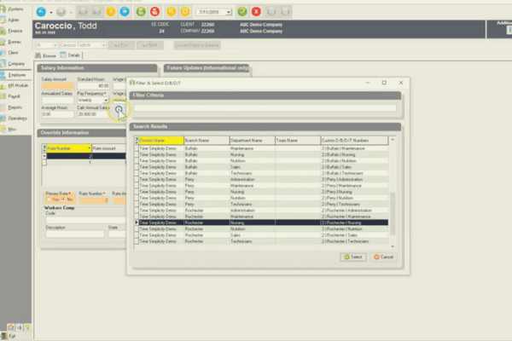The image size is (512, 341).
Task: Open the Payroll sidebar module
Action: (x=14, y=96)
